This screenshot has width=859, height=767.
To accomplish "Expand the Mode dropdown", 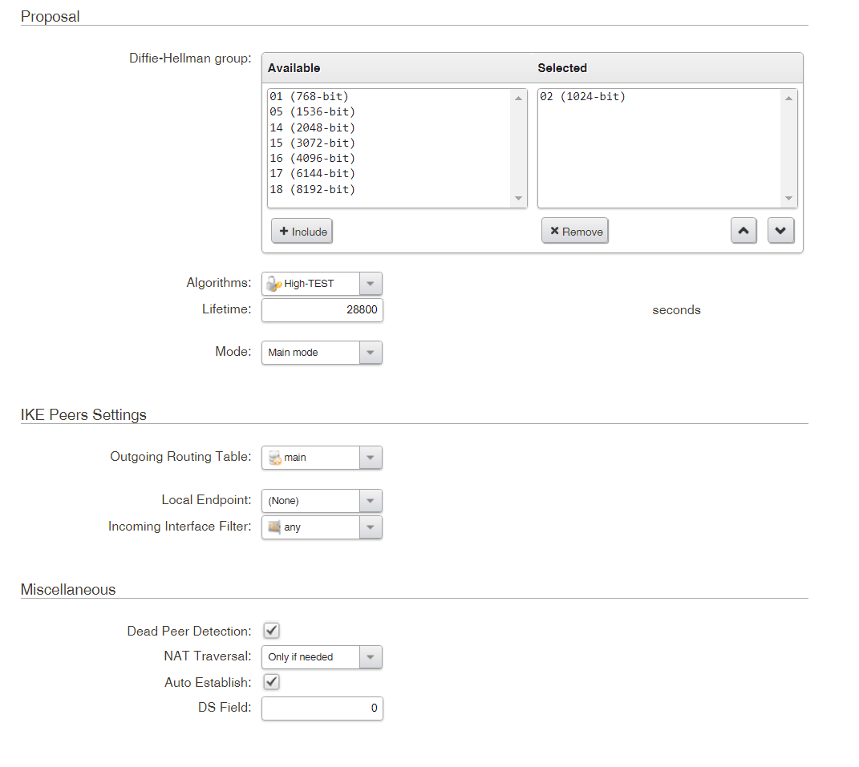I will coord(370,353).
